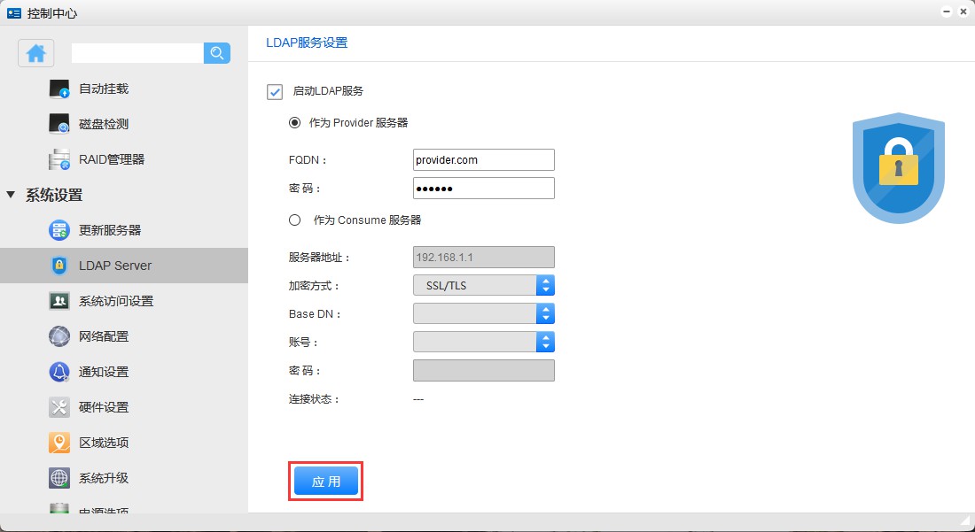
Task: Click the sidebar search text box
Action: point(137,53)
